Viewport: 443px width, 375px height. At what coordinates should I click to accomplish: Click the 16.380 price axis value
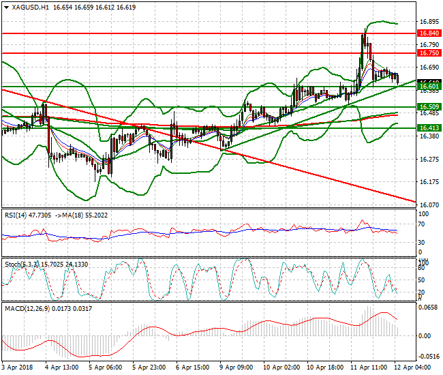coord(429,136)
